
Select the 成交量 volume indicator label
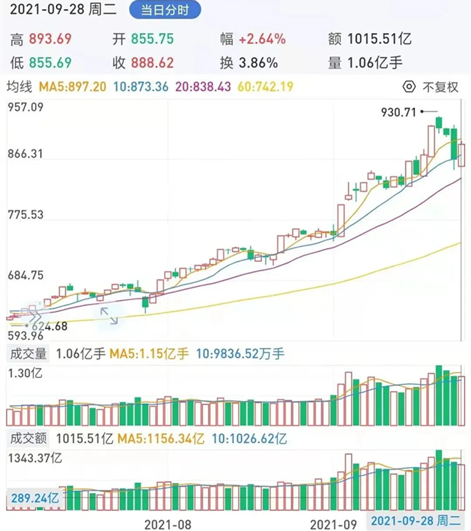(28, 353)
